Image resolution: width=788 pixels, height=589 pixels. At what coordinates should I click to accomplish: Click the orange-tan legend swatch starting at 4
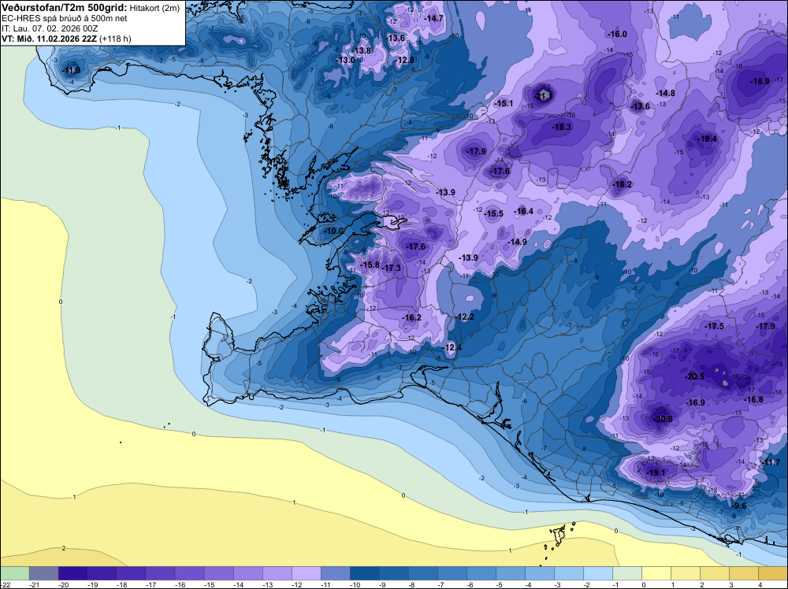coord(774,573)
